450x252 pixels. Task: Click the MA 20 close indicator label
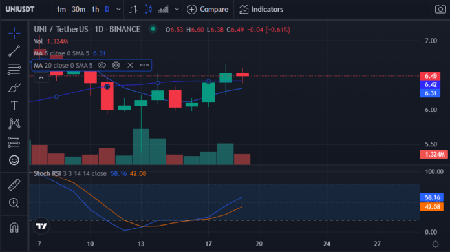point(63,65)
